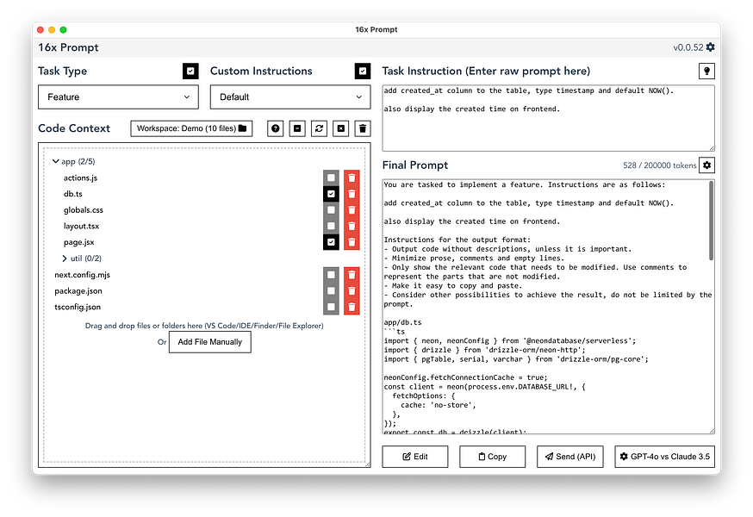Delete next.config.mjs with its red trash icon
The width and height of the screenshot is (753, 517).
[352, 275]
